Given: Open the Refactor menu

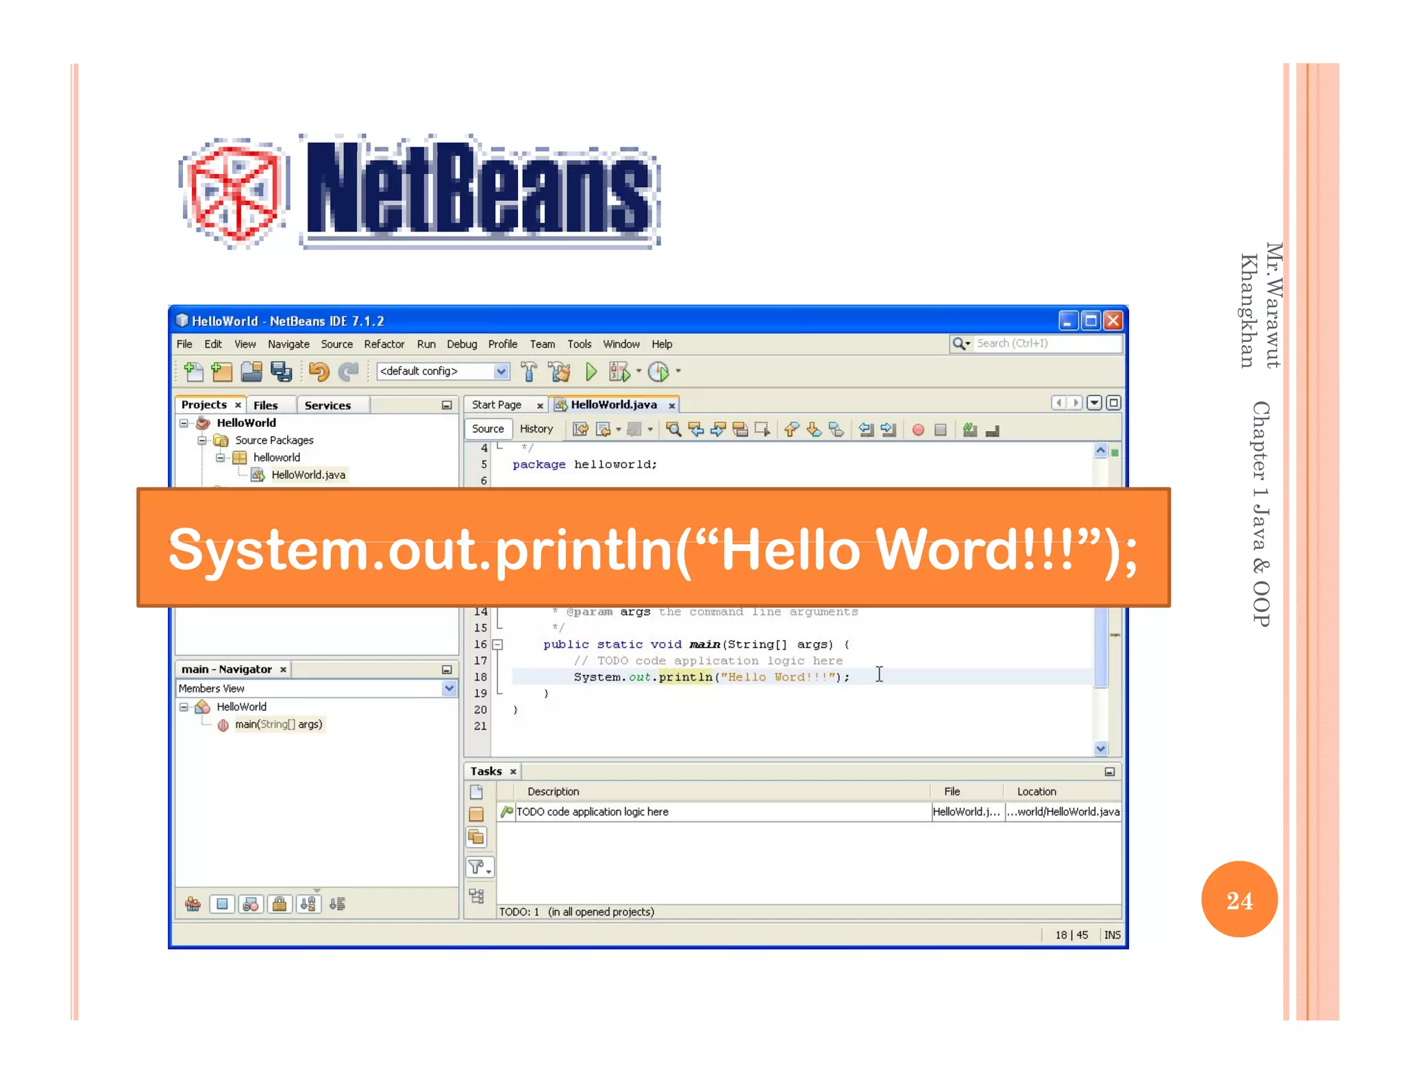Looking at the screenshot, I should tap(384, 344).
